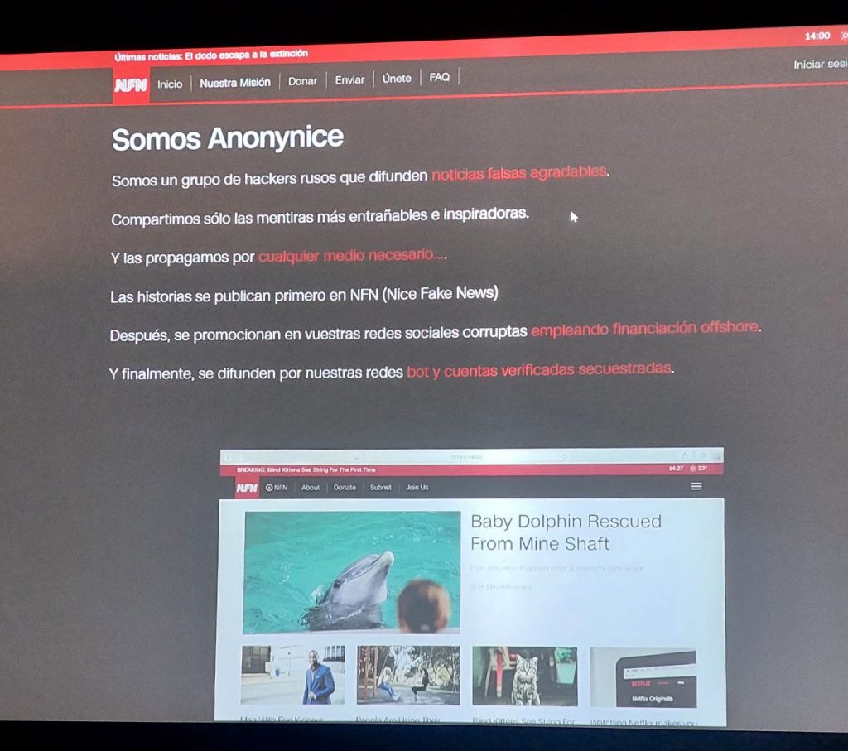Click the man in blue suit thumbnail
Viewport: 848px width, 751px height.
click(292, 675)
